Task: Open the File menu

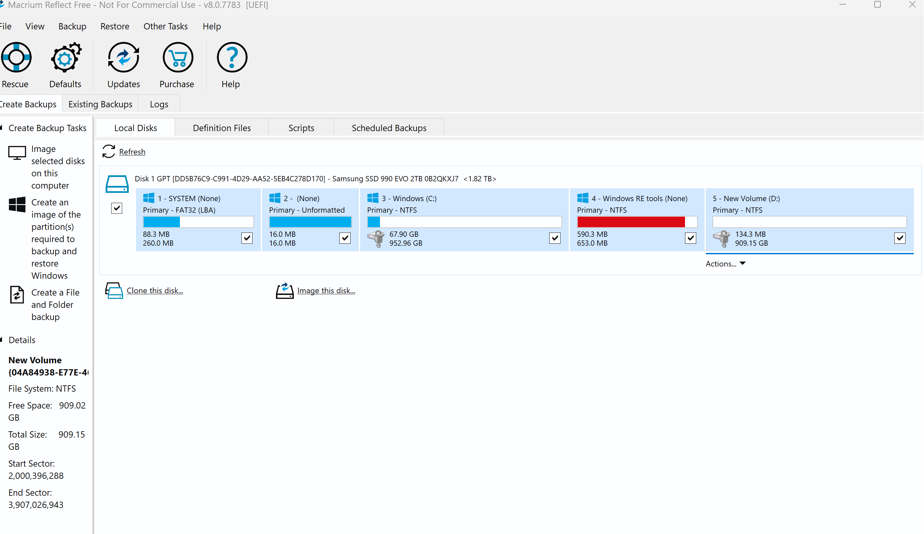Action: [6, 26]
